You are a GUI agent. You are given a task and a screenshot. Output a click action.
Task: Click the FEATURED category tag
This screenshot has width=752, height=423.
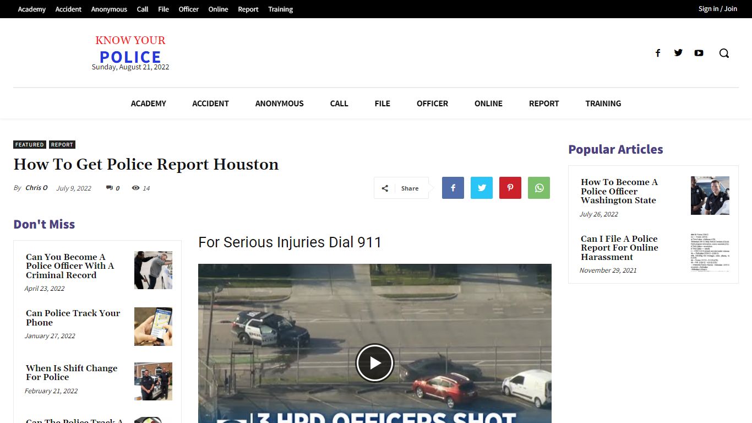click(30, 145)
